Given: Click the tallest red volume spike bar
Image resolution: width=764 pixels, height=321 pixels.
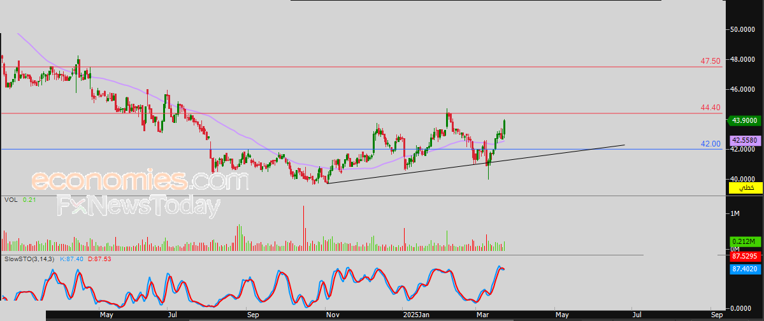Looking at the screenshot, I should pyautogui.click(x=303, y=228).
